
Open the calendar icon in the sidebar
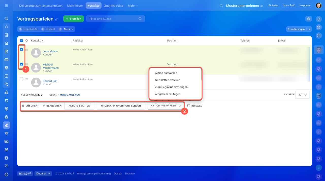6,166
